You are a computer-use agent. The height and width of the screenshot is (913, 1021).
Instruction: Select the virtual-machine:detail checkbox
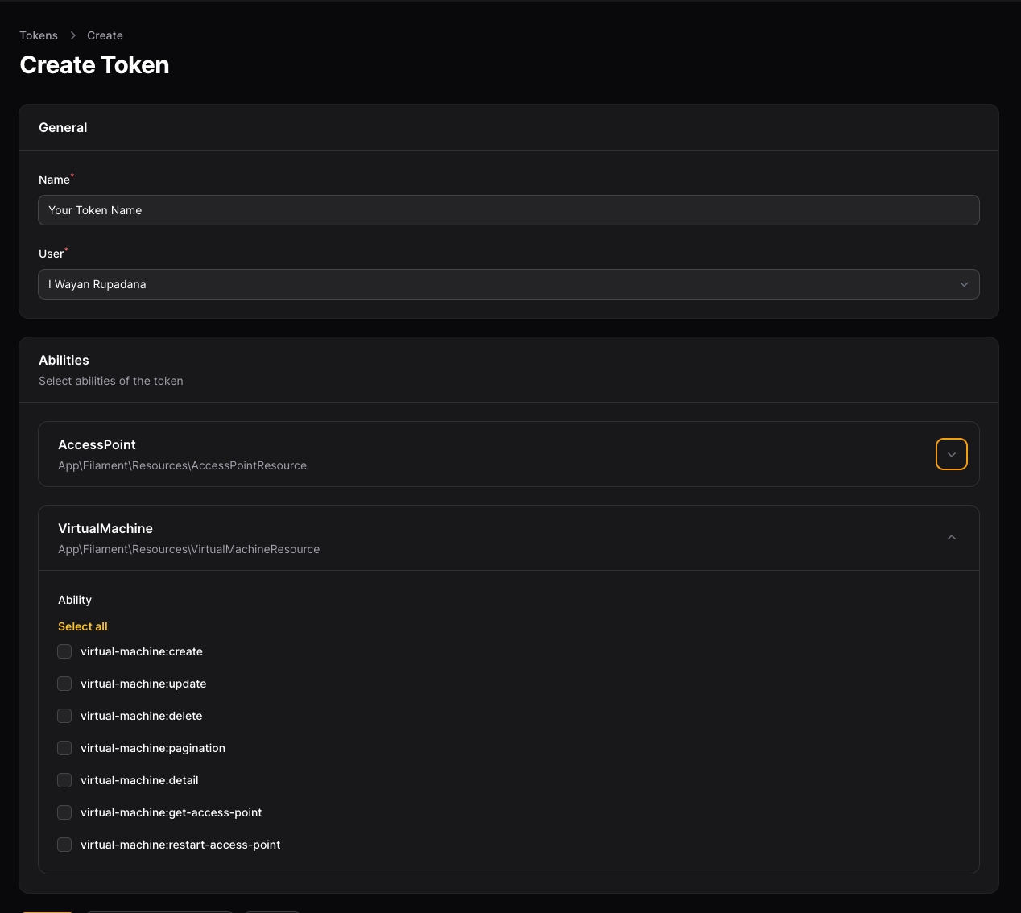[x=64, y=780]
